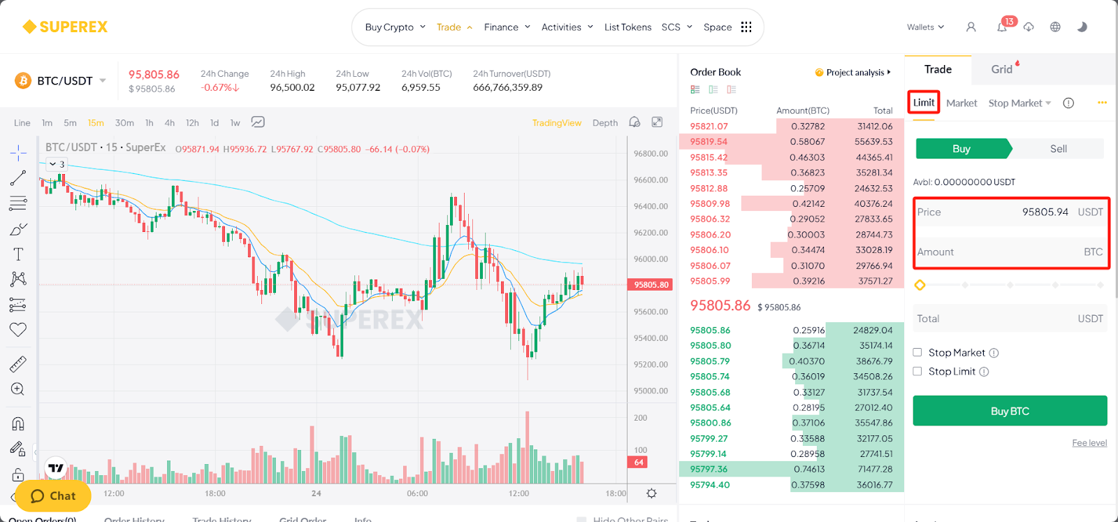This screenshot has height=522, width=1118.
Task: Expand the Wallets dropdown
Action: pyautogui.click(x=925, y=27)
